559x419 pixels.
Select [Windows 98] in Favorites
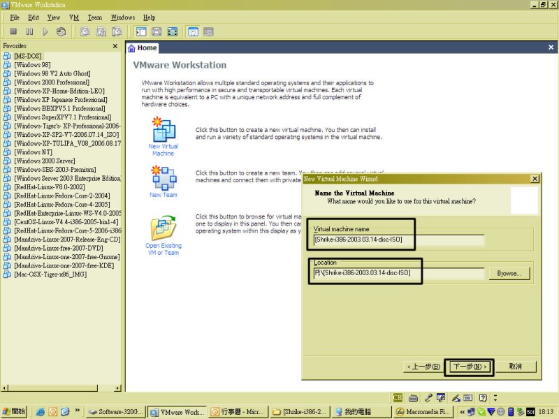[x=32, y=65]
